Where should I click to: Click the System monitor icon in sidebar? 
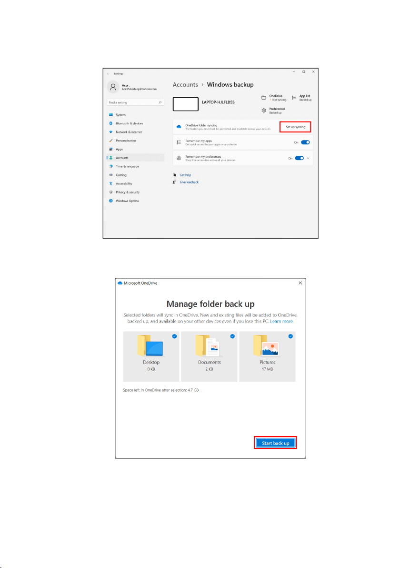tap(111, 115)
